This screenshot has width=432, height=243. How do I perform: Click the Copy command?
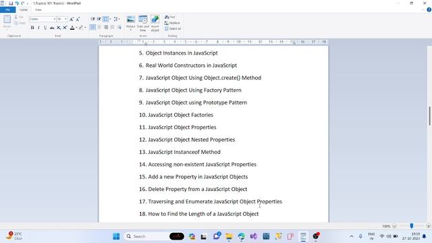(x=20, y=22)
